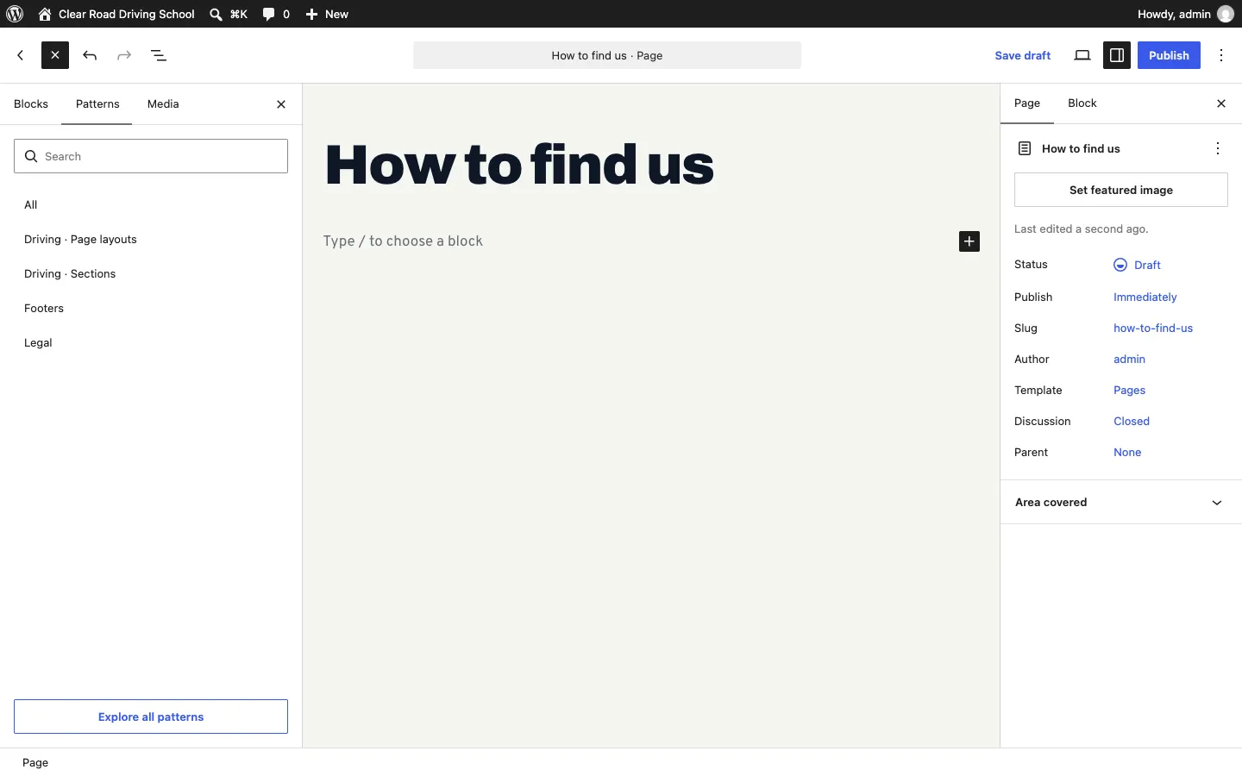Open the Legal pattern category
The image size is (1242, 776).
point(151,342)
